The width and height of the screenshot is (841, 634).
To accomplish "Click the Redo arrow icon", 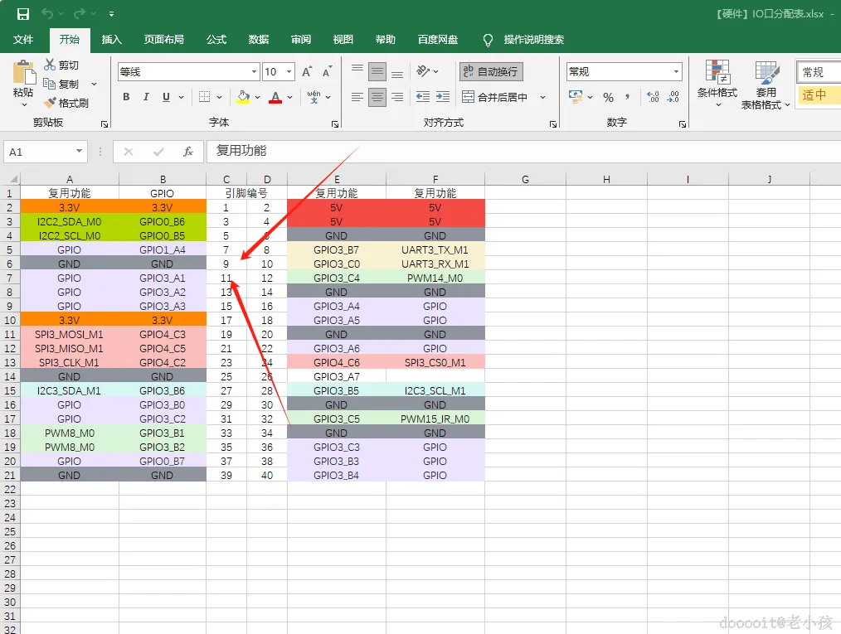I will click(80, 13).
